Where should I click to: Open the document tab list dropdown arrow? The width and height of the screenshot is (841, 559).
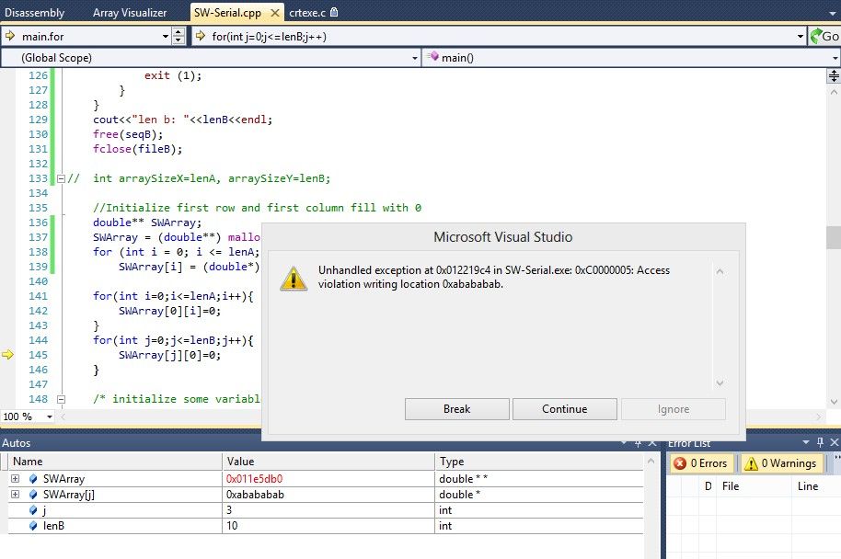[x=833, y=14]
